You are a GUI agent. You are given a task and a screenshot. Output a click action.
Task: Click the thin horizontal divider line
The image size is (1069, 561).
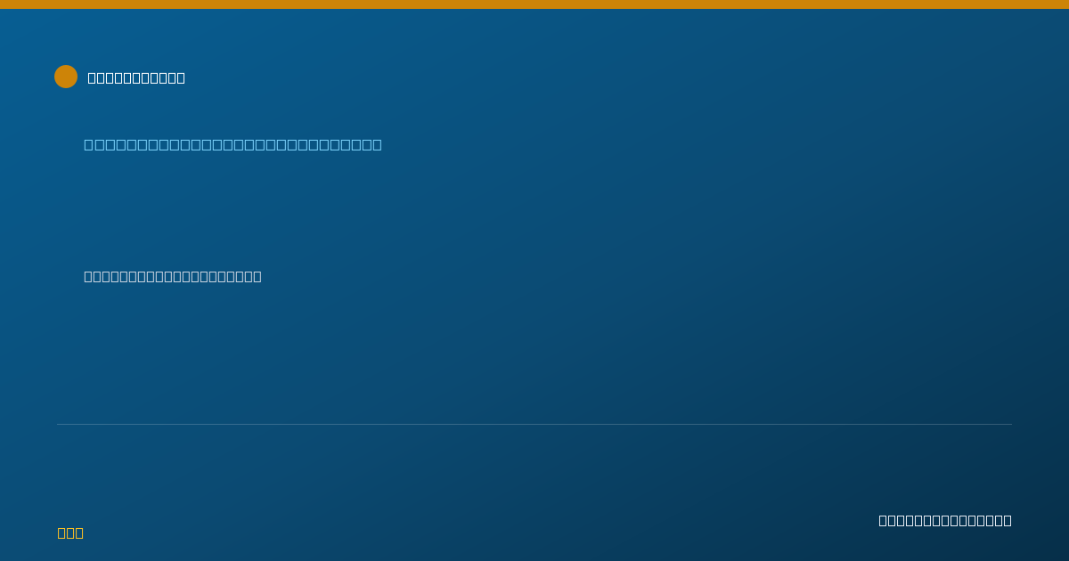click(534, 424)
